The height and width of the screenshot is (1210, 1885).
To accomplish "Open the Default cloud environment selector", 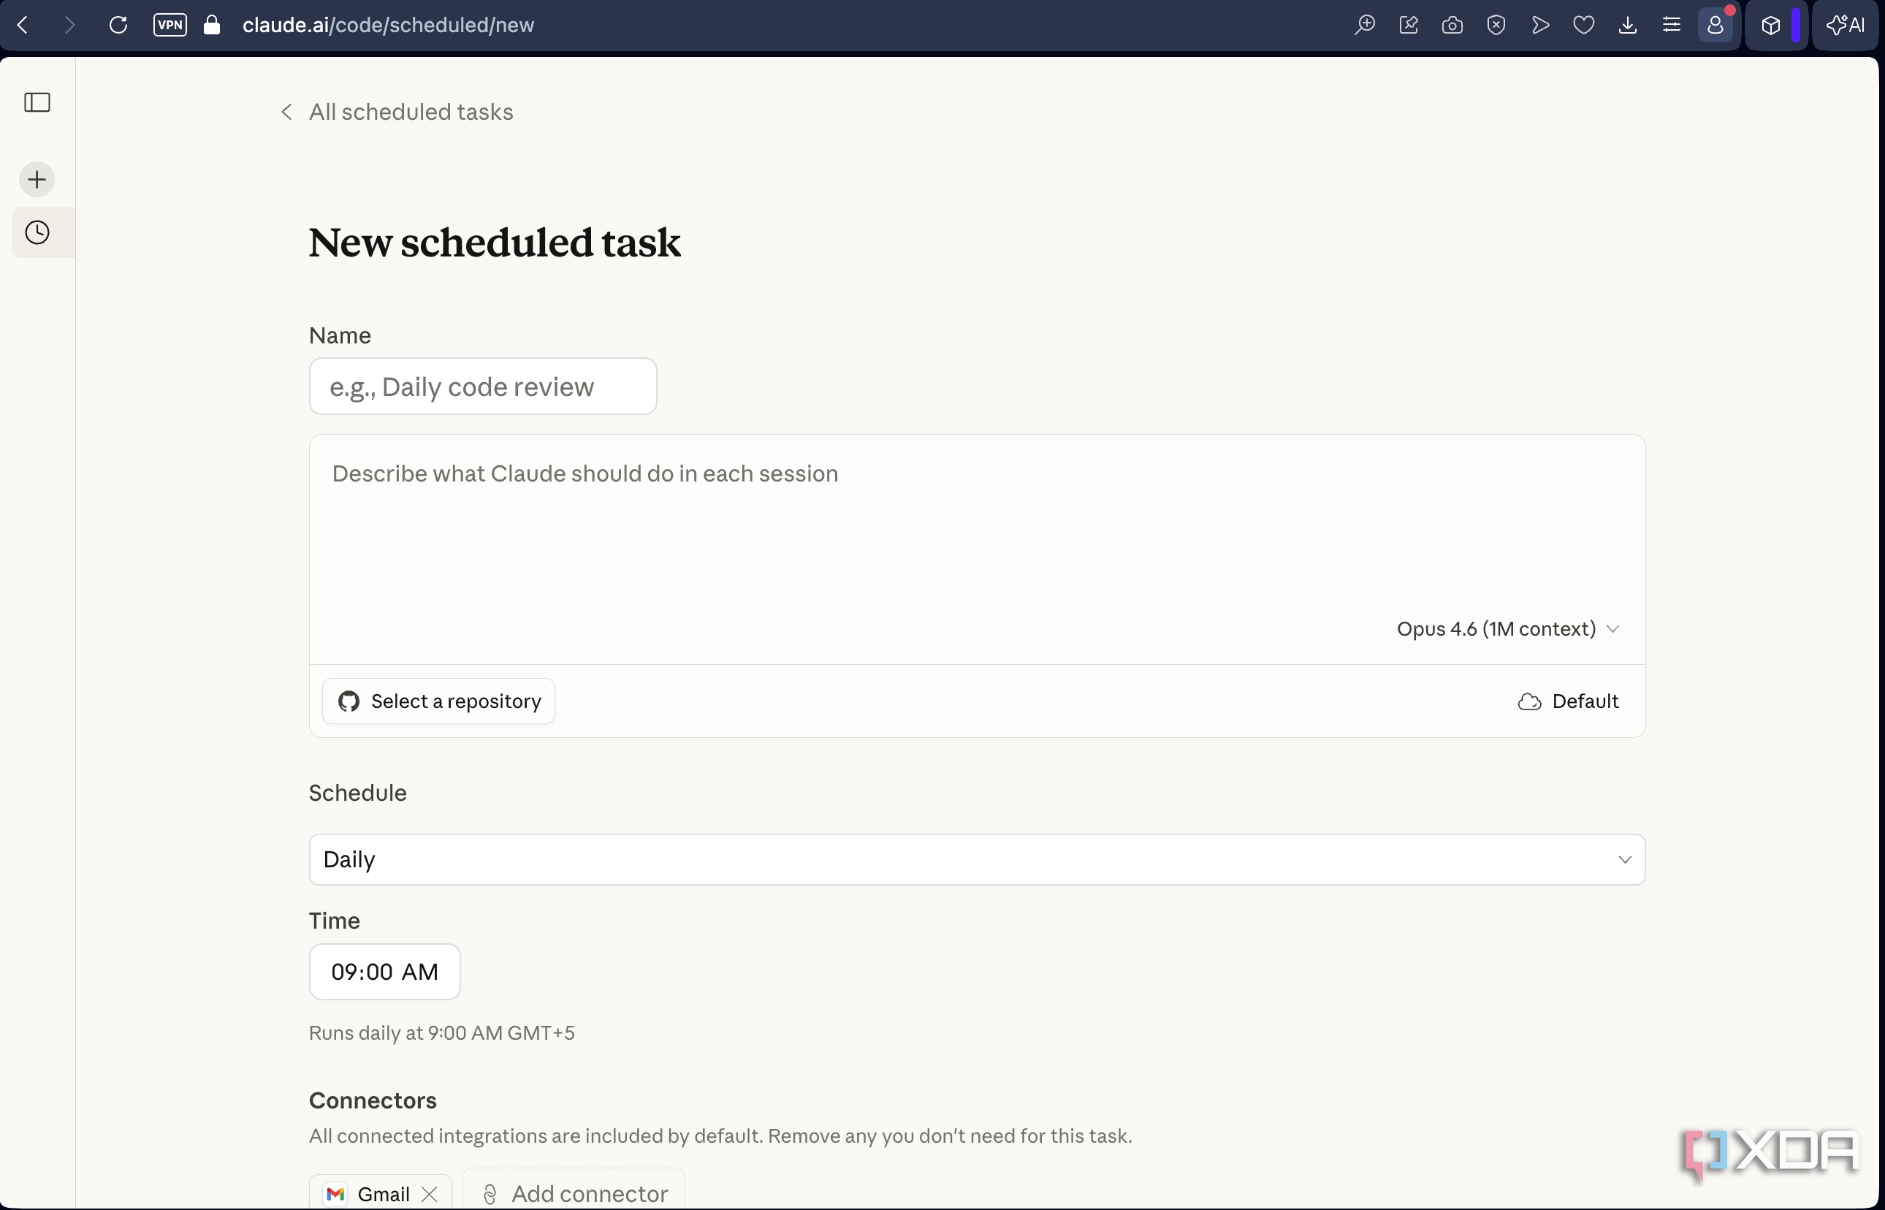I will click(x=1569, y=701).
